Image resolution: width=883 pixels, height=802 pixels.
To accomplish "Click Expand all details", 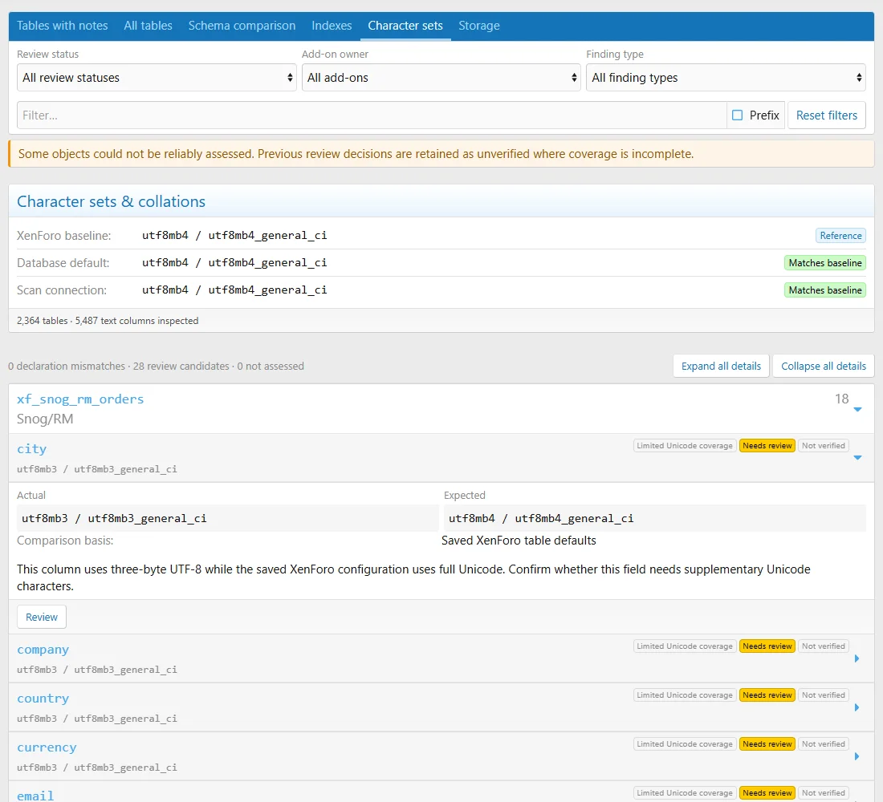I will (x=721, y=367).
